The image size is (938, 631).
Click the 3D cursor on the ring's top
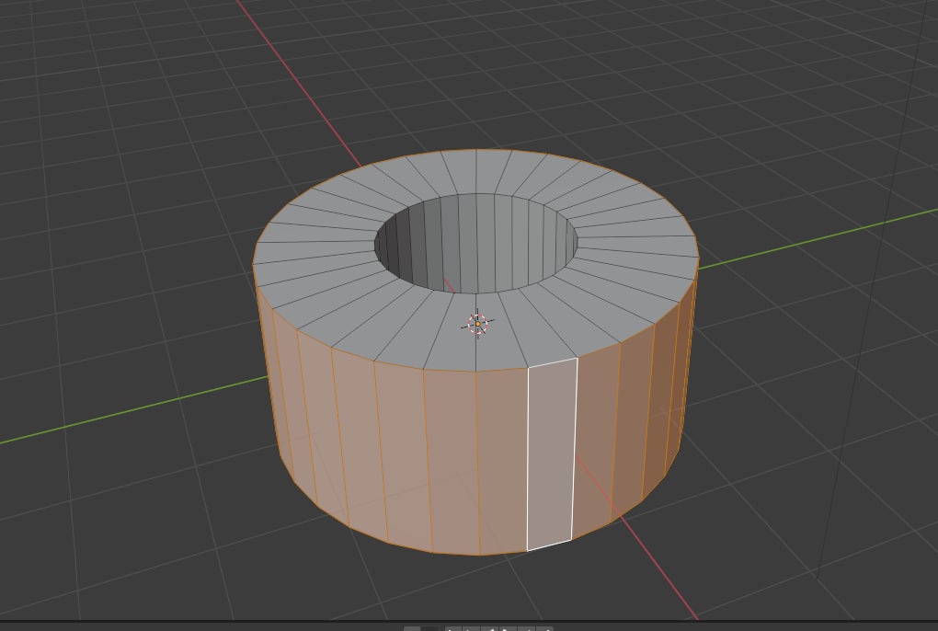477,324
